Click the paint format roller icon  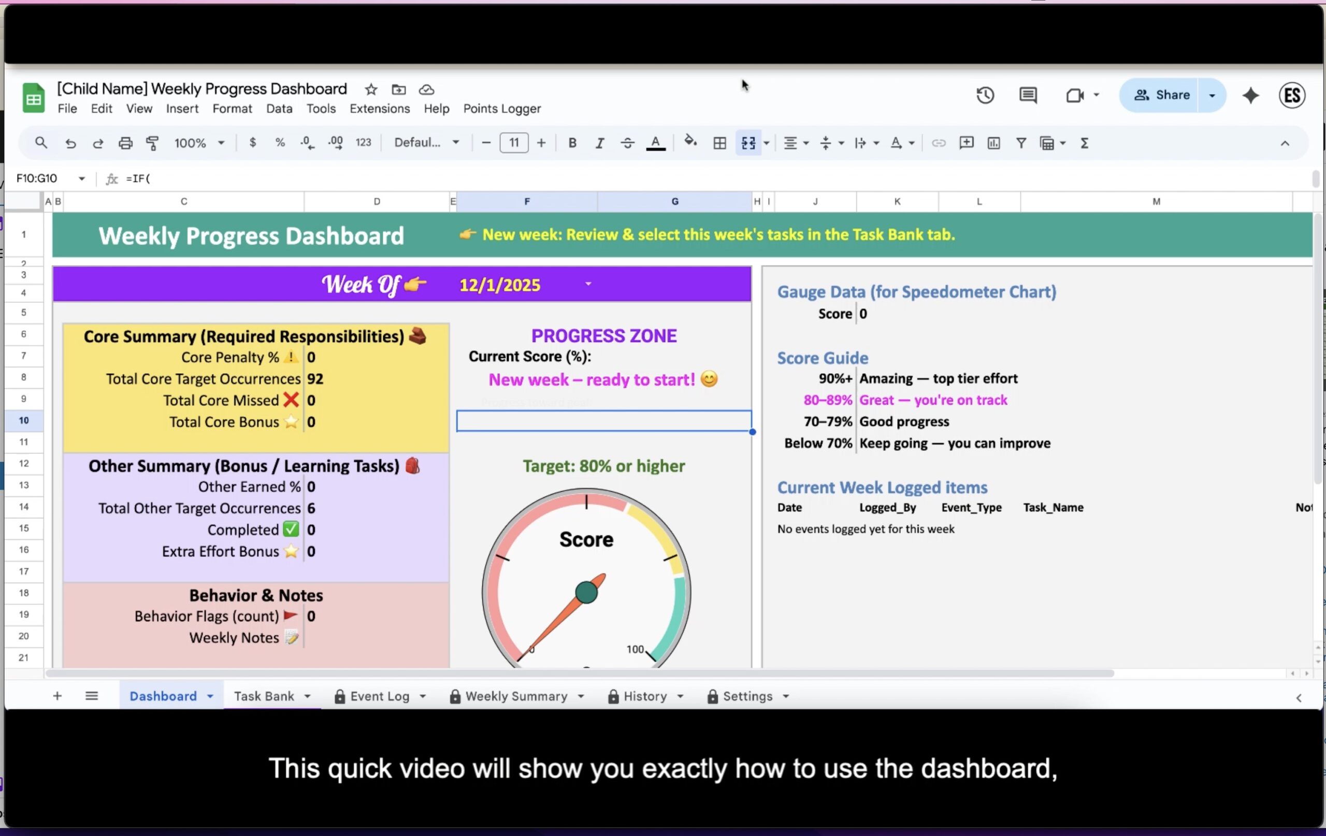pos(152,143)
